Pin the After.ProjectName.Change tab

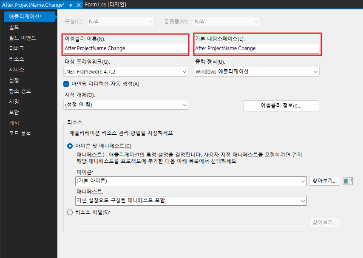[71, 5]
